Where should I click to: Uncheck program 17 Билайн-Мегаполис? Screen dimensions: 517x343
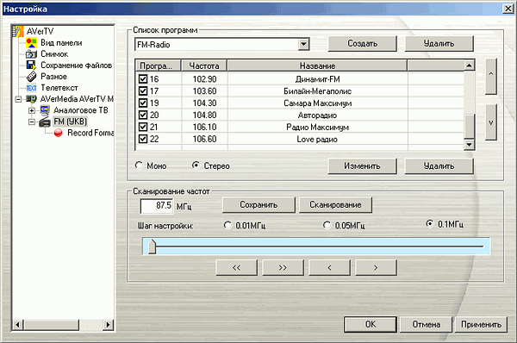tap(143, 91)
